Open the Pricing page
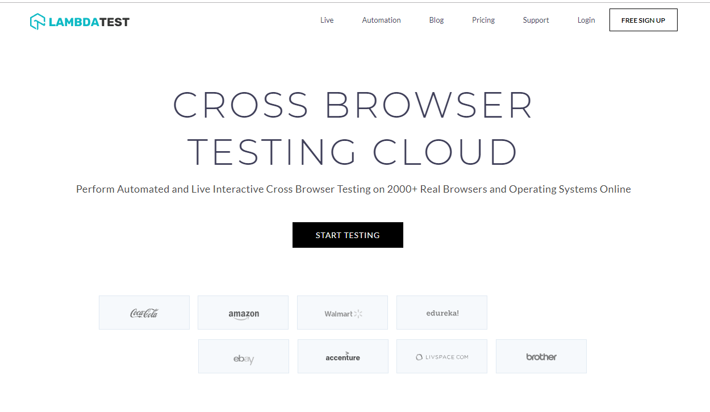Image resolution: width=710 pixels, height=412 pixels. click(483, 20)
